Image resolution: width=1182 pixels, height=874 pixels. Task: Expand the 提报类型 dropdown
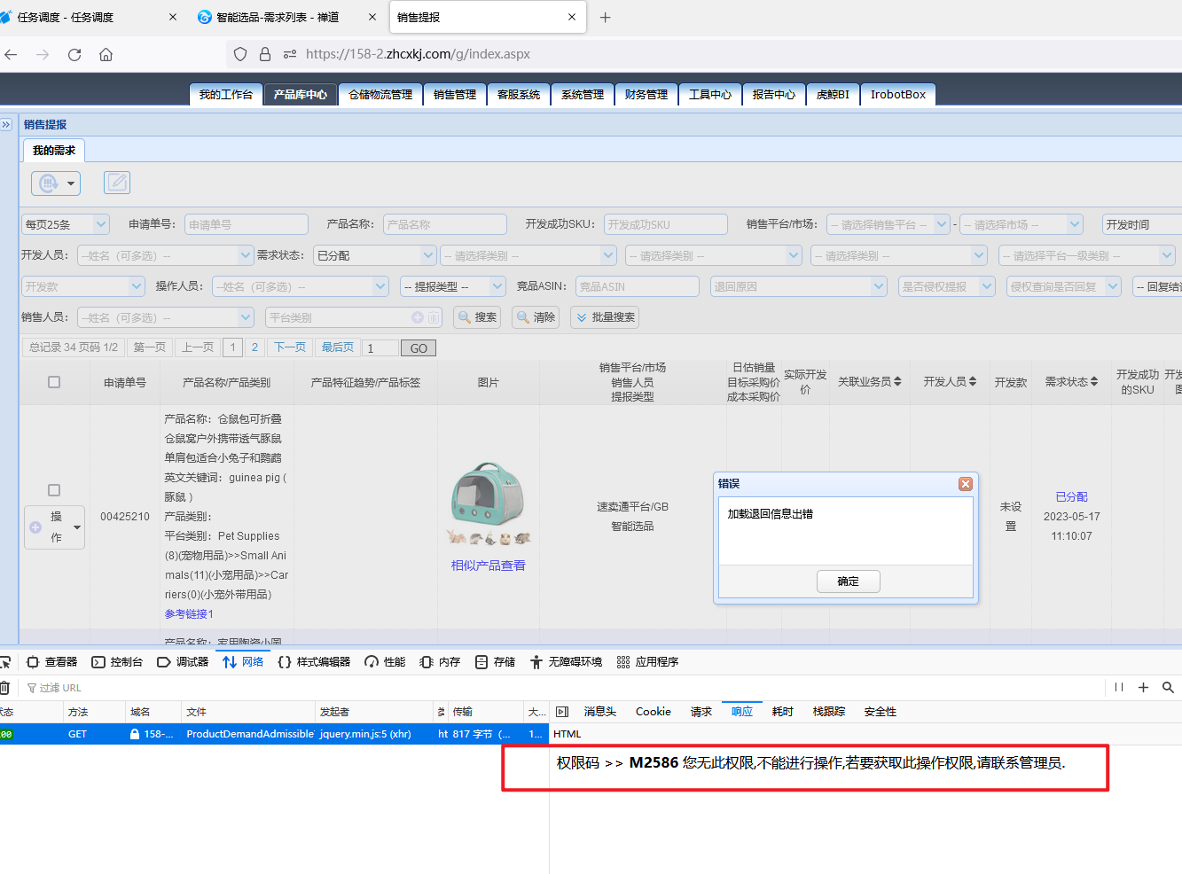452,286
